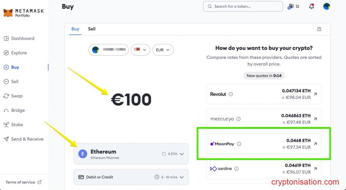Screen dimensions: 346x190
Task: Switch to the Sell tab
Action: pyautogui.click(x=92, y=29)
